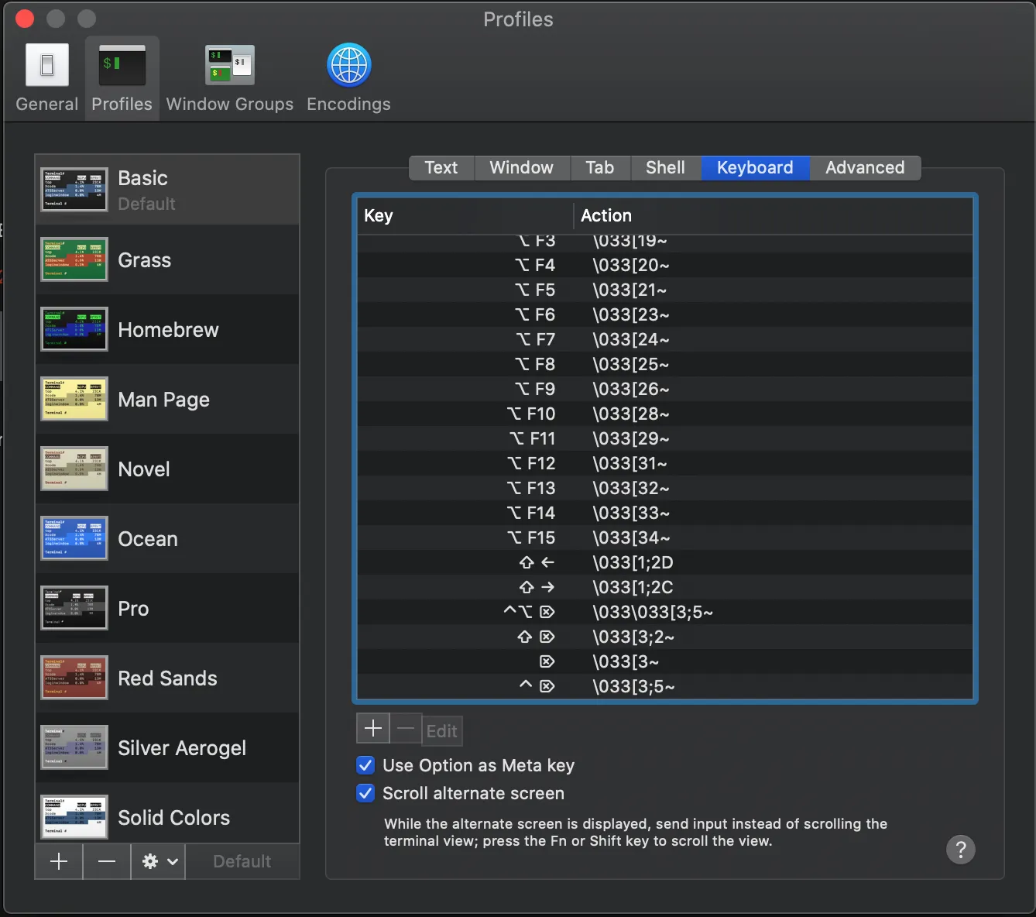
Task: Toggle Use Option as Meta key
Action: [365, 765]
